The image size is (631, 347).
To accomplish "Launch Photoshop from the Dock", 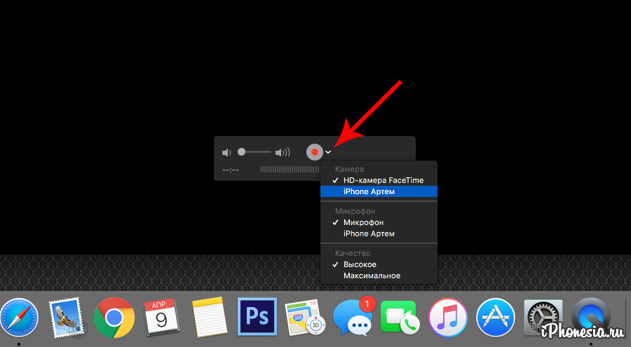I will 257,317.
